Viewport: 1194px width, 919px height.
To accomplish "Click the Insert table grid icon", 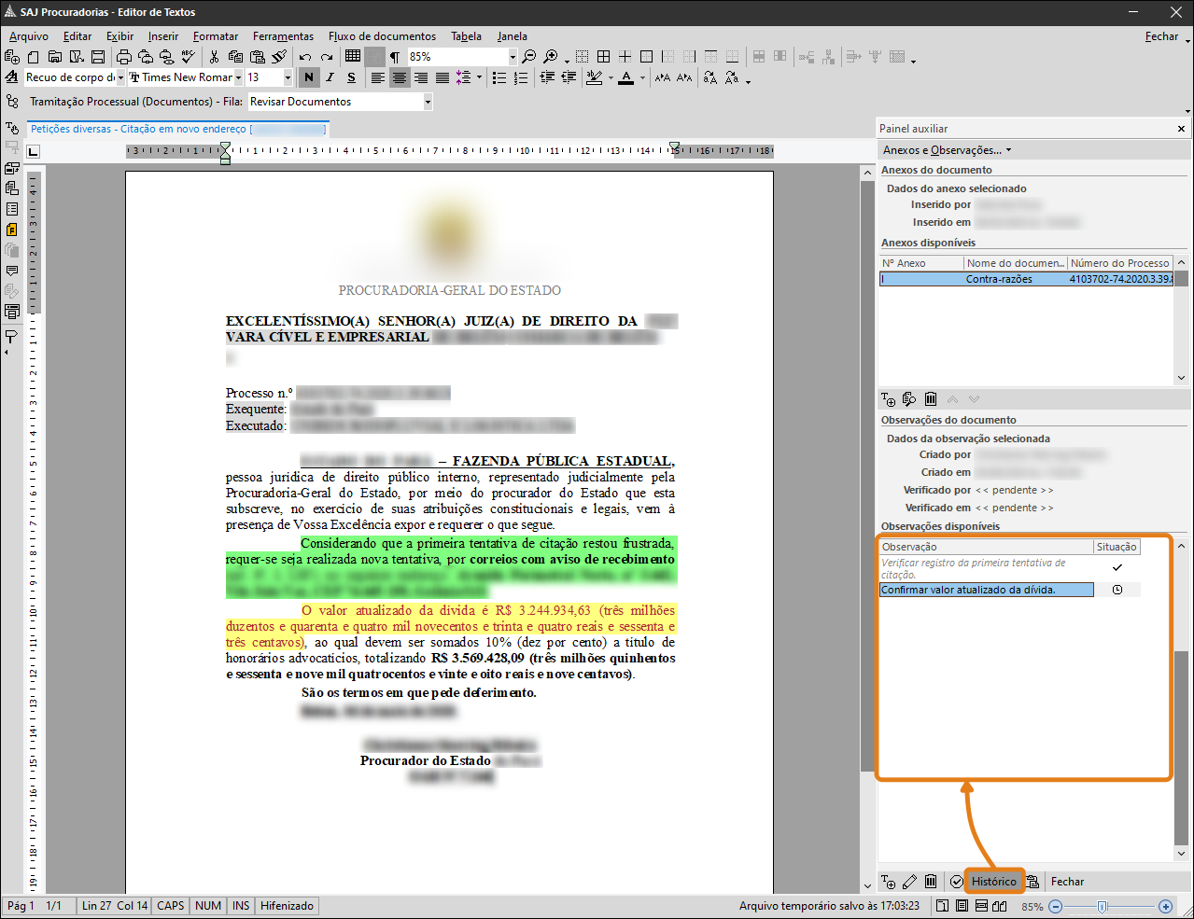I will coord(352,57).
